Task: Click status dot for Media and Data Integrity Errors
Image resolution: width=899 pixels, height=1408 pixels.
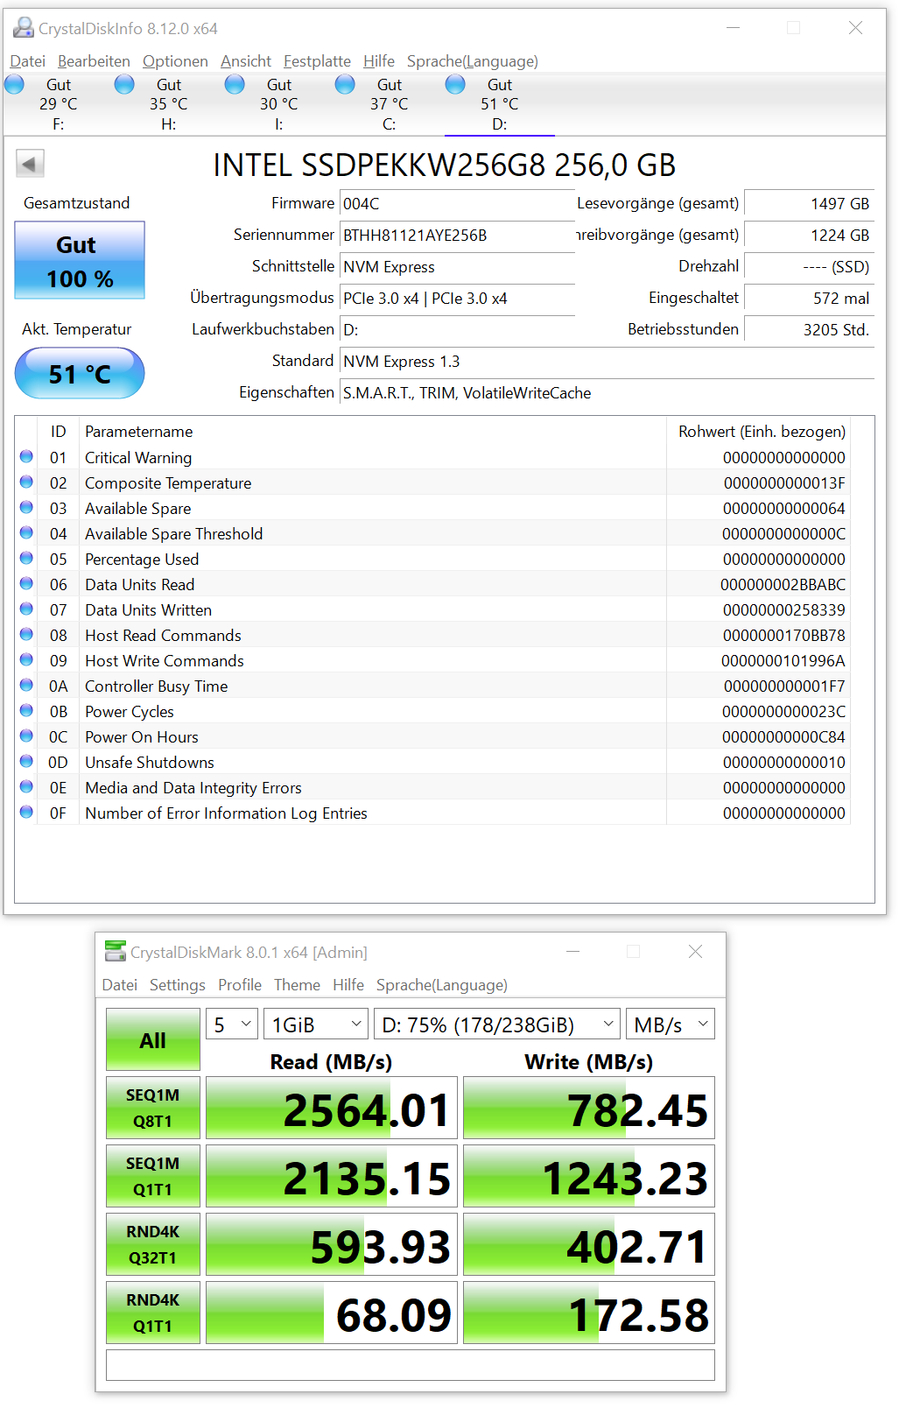Action: pyautogui.click(x=26, y=786)
